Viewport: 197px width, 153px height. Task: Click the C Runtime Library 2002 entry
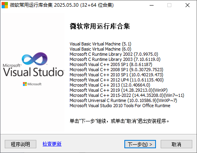[114, 54]
